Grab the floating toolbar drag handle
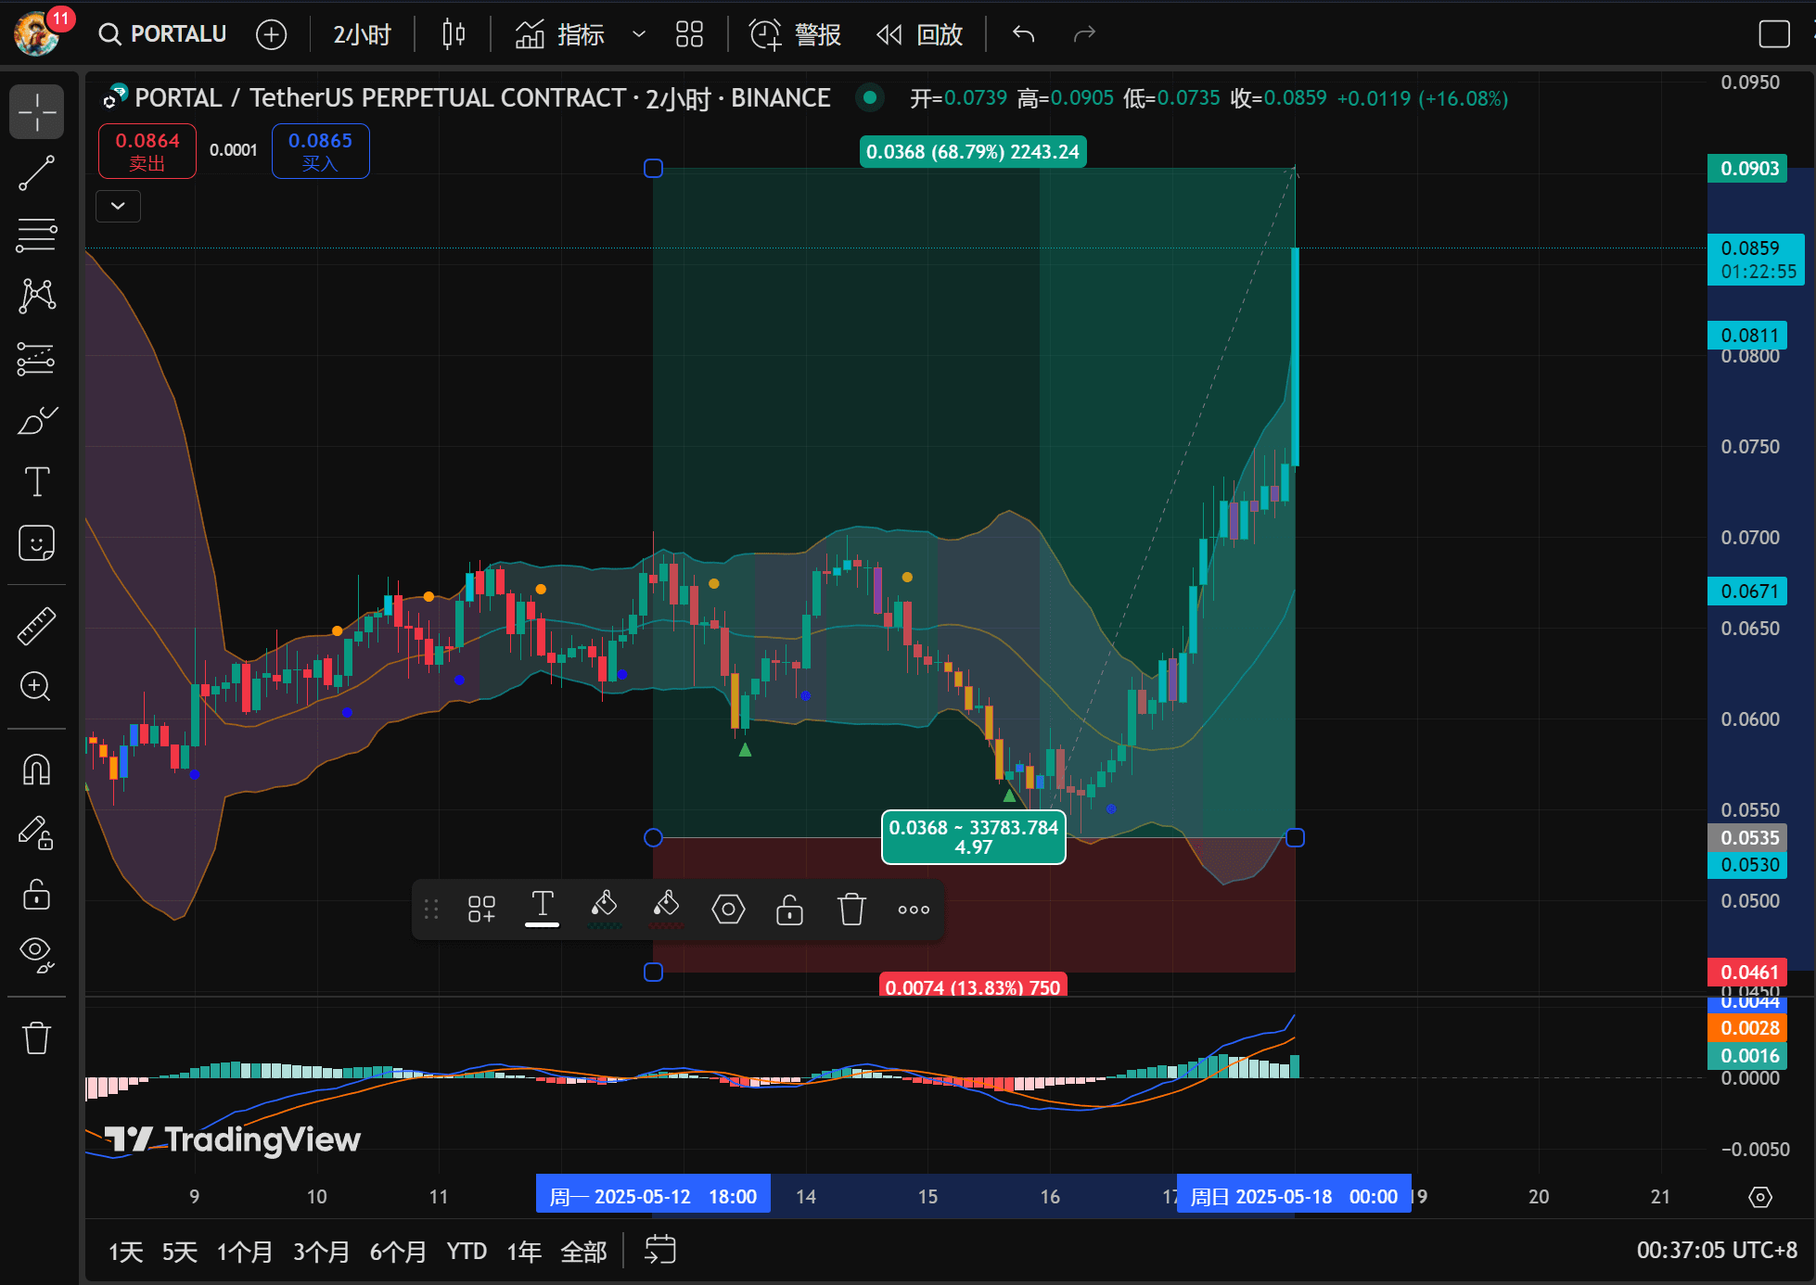 tap(431, 910)
